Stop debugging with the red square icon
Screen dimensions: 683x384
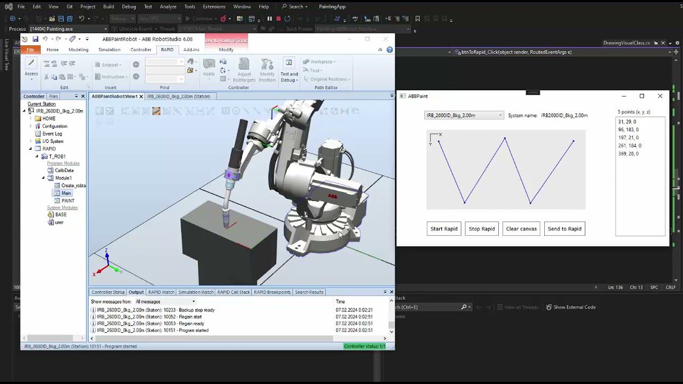(x=278, y=19)
